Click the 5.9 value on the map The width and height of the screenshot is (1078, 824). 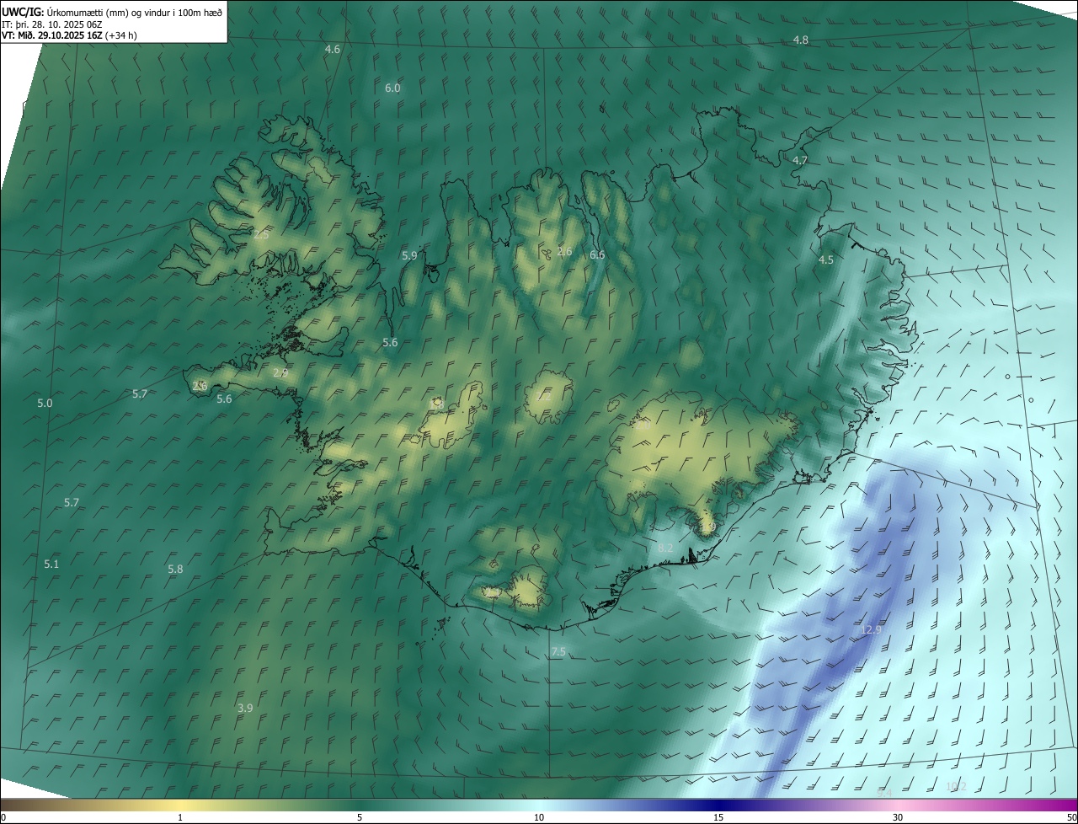[409, 255]
